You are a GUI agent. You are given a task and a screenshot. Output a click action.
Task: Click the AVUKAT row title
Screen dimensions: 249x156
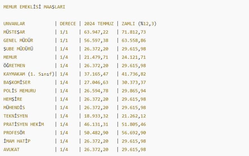(x=12, y=150)
